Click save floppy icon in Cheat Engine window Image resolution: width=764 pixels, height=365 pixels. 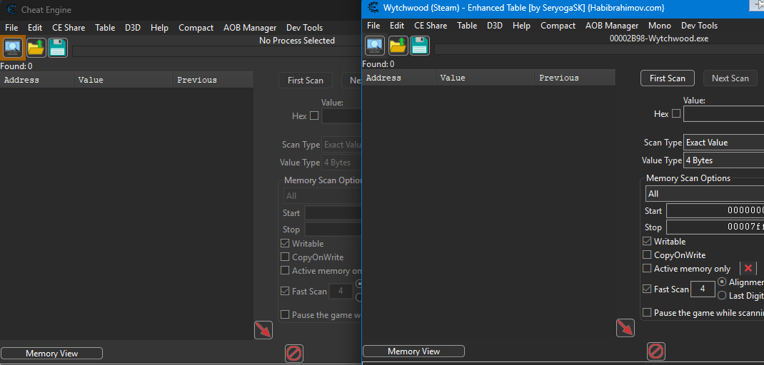[58, 48]
